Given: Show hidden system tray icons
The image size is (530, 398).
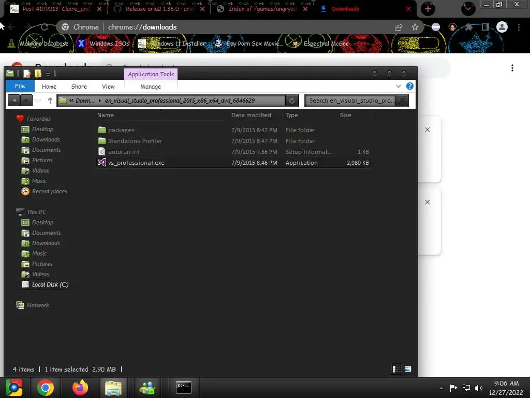Looking at the screenshot, I should 441,388.
